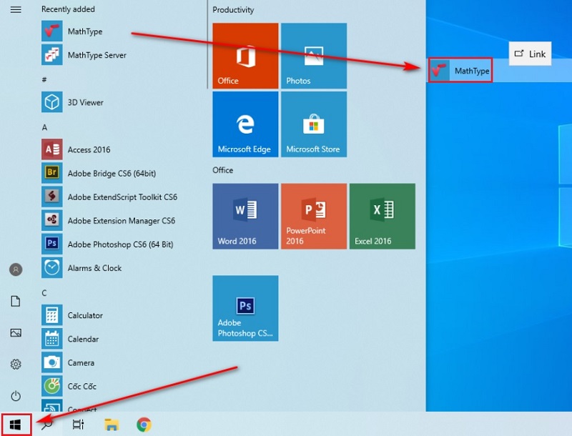Open Alarms & Clock app
This screenshot has height=436, width=572.
[x=94, y=268]
